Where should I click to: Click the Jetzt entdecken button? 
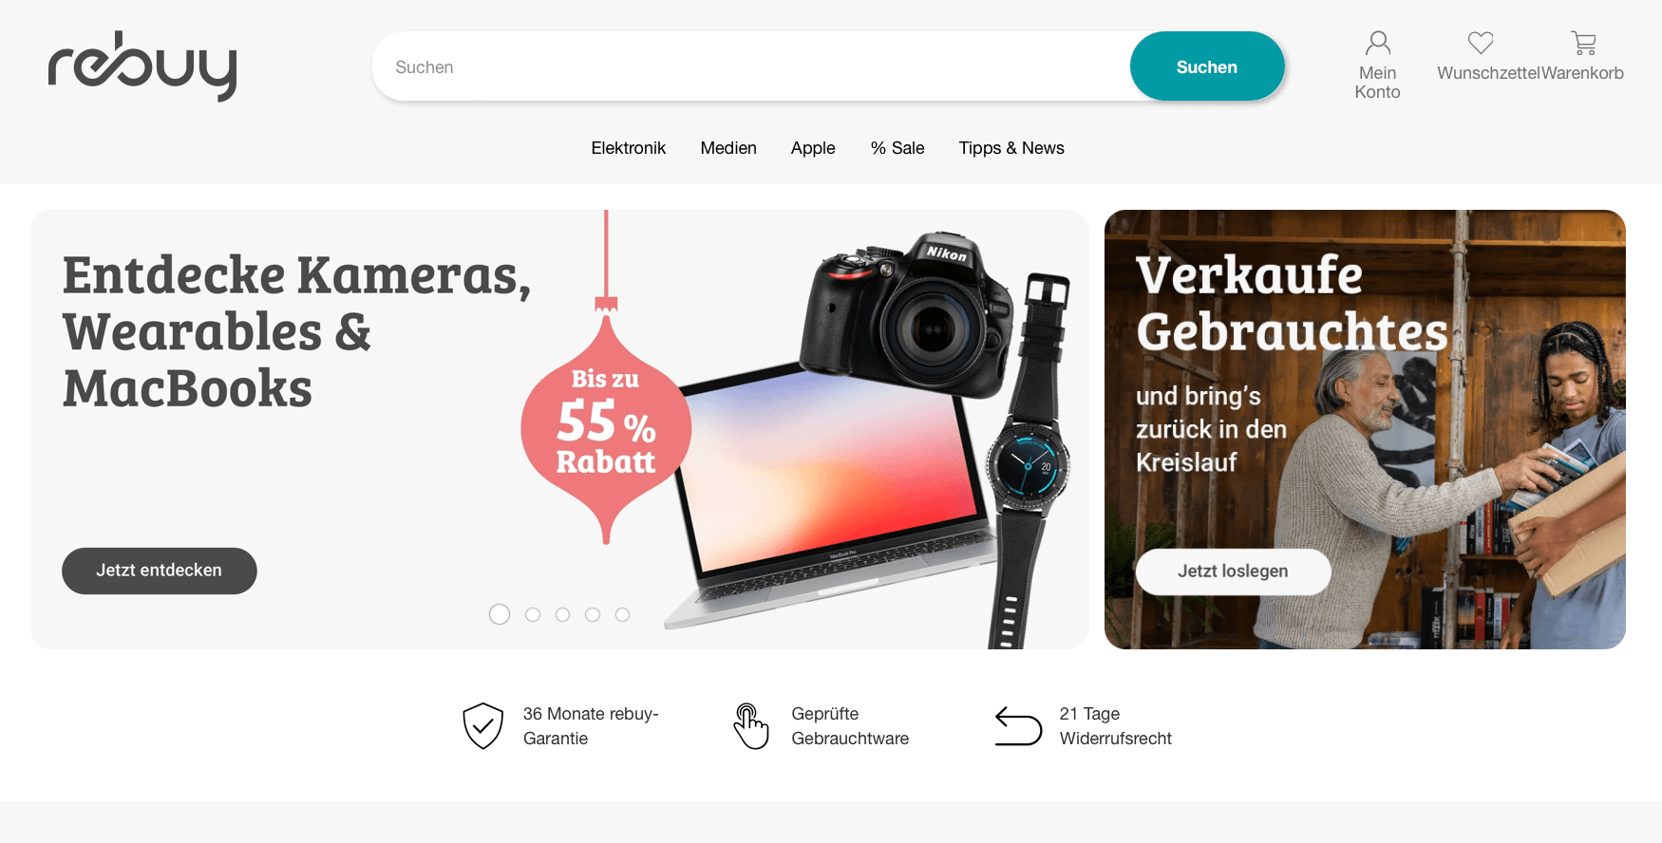160,571
